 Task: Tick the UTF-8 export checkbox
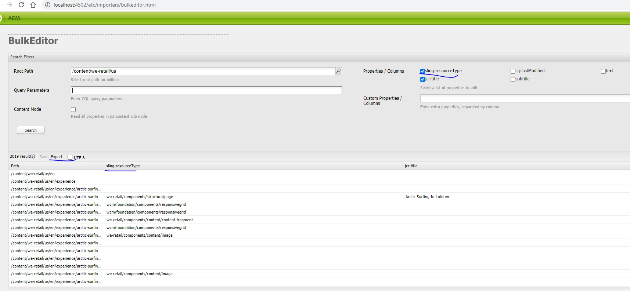click(x=70, y=157)
